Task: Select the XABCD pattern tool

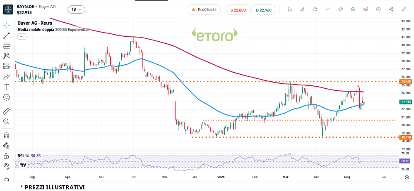Action: click(x=6, y=56)
